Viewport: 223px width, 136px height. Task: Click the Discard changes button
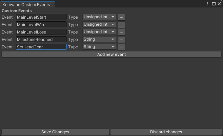click(x=166, y=132)
